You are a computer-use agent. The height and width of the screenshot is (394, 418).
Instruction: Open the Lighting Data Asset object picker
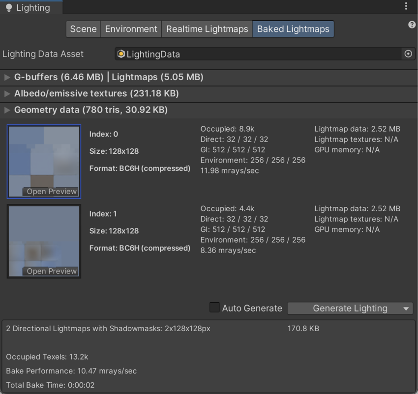tap(408, 54)
